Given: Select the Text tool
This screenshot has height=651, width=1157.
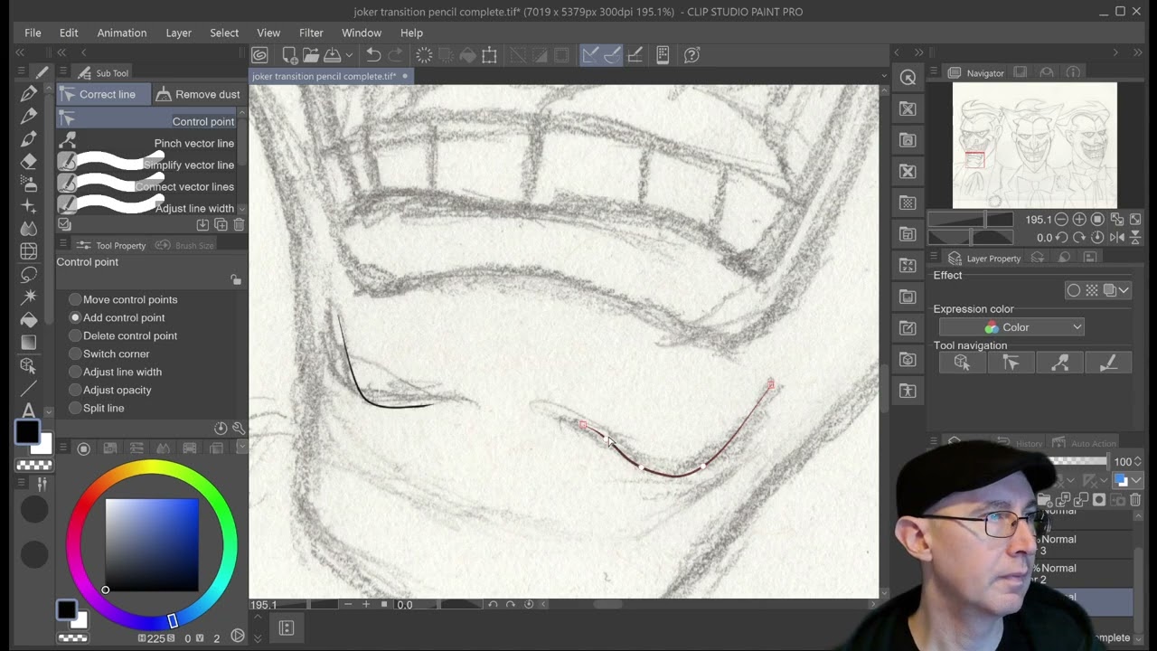Looking at the screenshot, I should [x=28, y=410].
